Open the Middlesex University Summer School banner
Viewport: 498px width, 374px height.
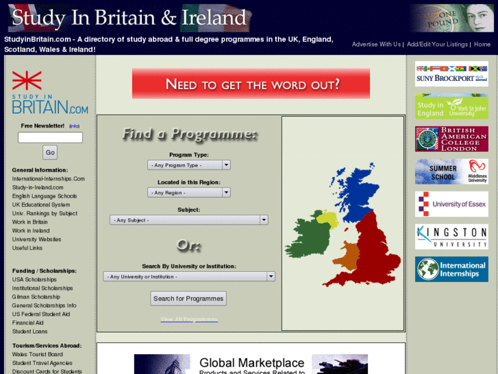(451, 172)
